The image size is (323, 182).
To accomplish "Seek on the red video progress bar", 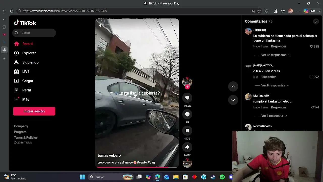I will [137, 167].
